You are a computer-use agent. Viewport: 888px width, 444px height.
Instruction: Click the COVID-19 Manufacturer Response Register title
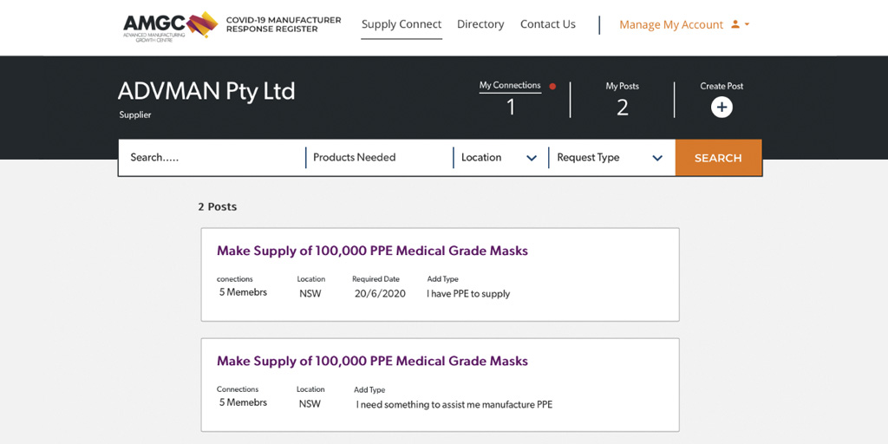coord(284,24)
